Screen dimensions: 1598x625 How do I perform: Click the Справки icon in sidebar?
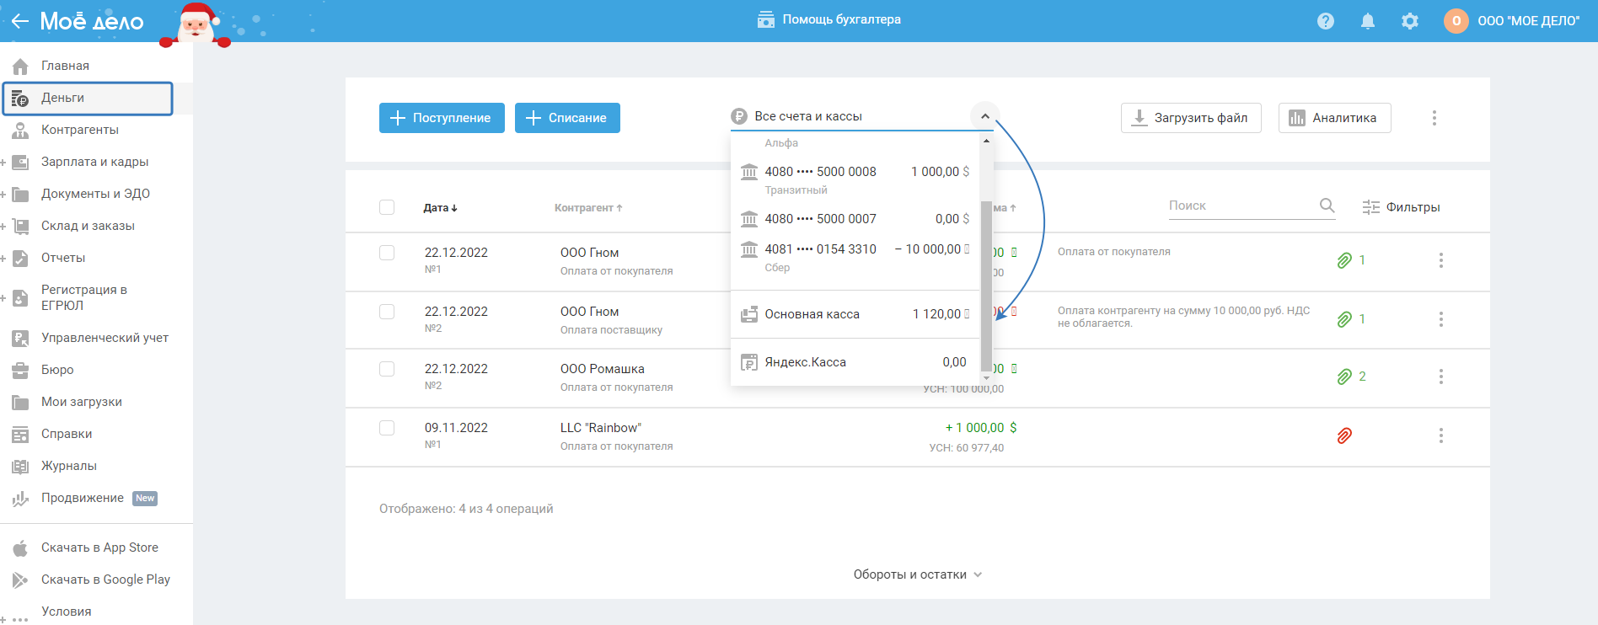tap(20, 434)
